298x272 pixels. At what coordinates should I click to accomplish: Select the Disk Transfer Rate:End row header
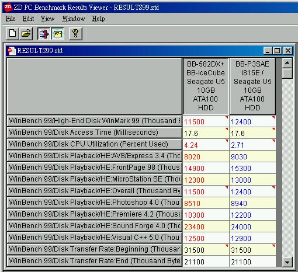pos(95,261)
